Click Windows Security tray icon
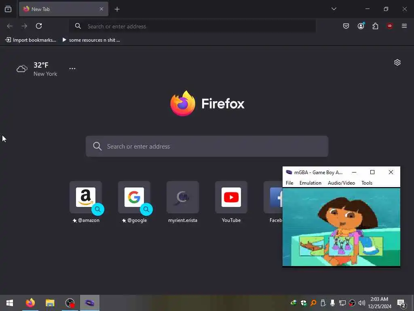 point(304,303)
